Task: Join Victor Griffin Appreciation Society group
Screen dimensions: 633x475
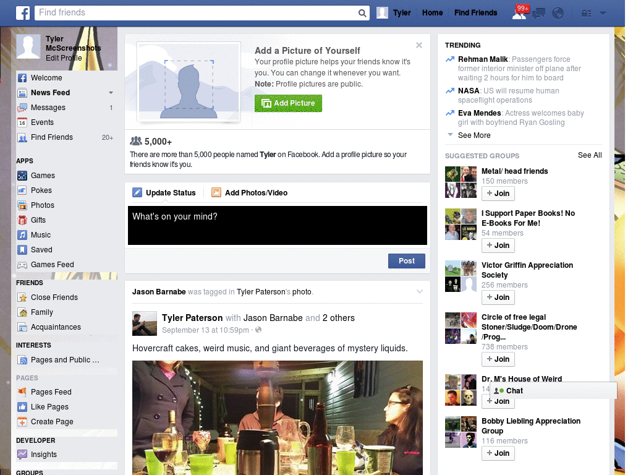Action: click(498, 297)
